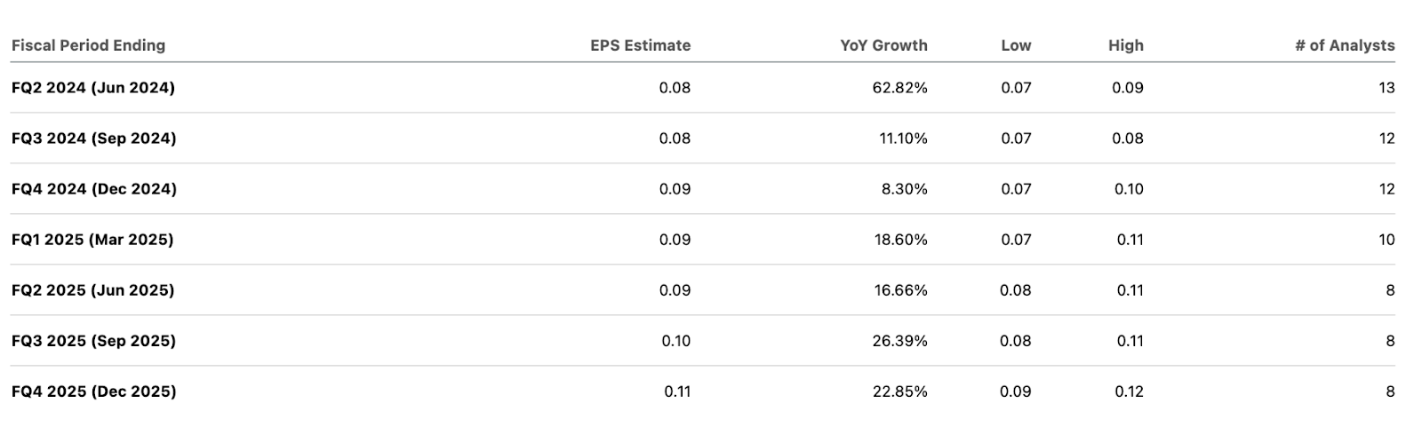Choose the FQ3 2025 (Sep 2025) row label
1422x435 pixels.
(94, 341)
